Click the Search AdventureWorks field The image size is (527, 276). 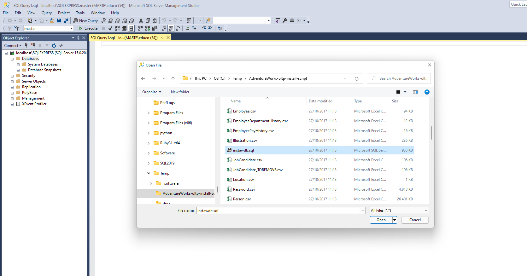[x=399, y=78]
